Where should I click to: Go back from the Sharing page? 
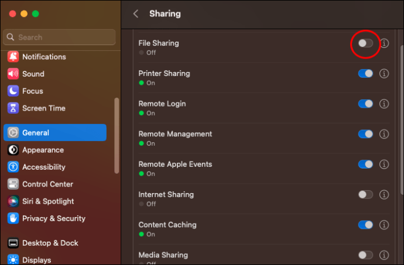click(136, 13)
